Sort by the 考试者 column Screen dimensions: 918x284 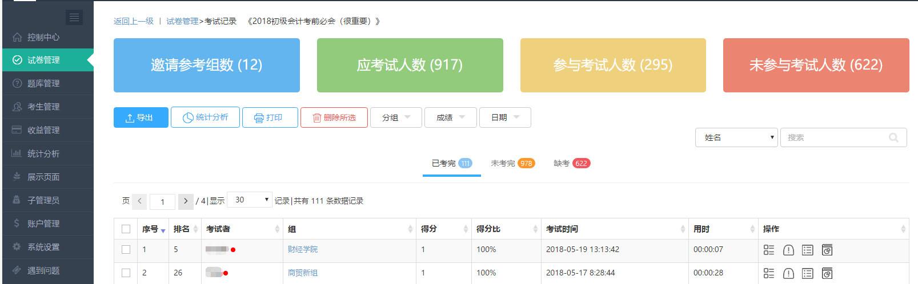point(242,229)
